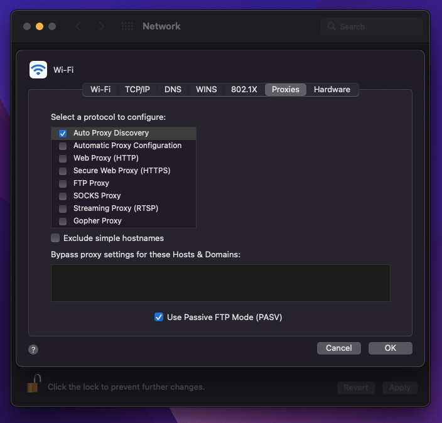
Task: Click the lock icon to prevent changes
Action: point(33,384)
